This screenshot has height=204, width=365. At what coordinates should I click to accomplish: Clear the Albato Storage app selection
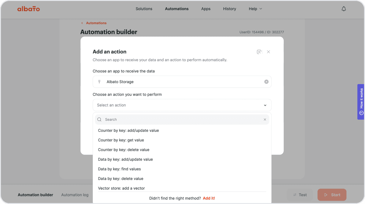click(x=266, y=82)
